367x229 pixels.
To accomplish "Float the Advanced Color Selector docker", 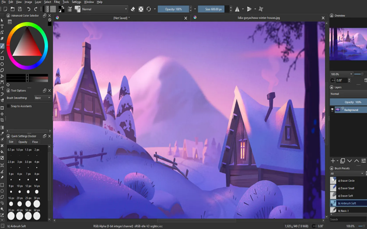I will tap(44, 16).
